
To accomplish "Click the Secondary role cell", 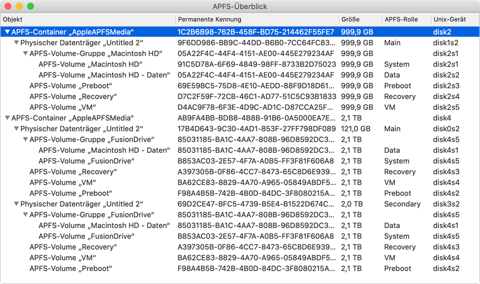I will (402, 204).
